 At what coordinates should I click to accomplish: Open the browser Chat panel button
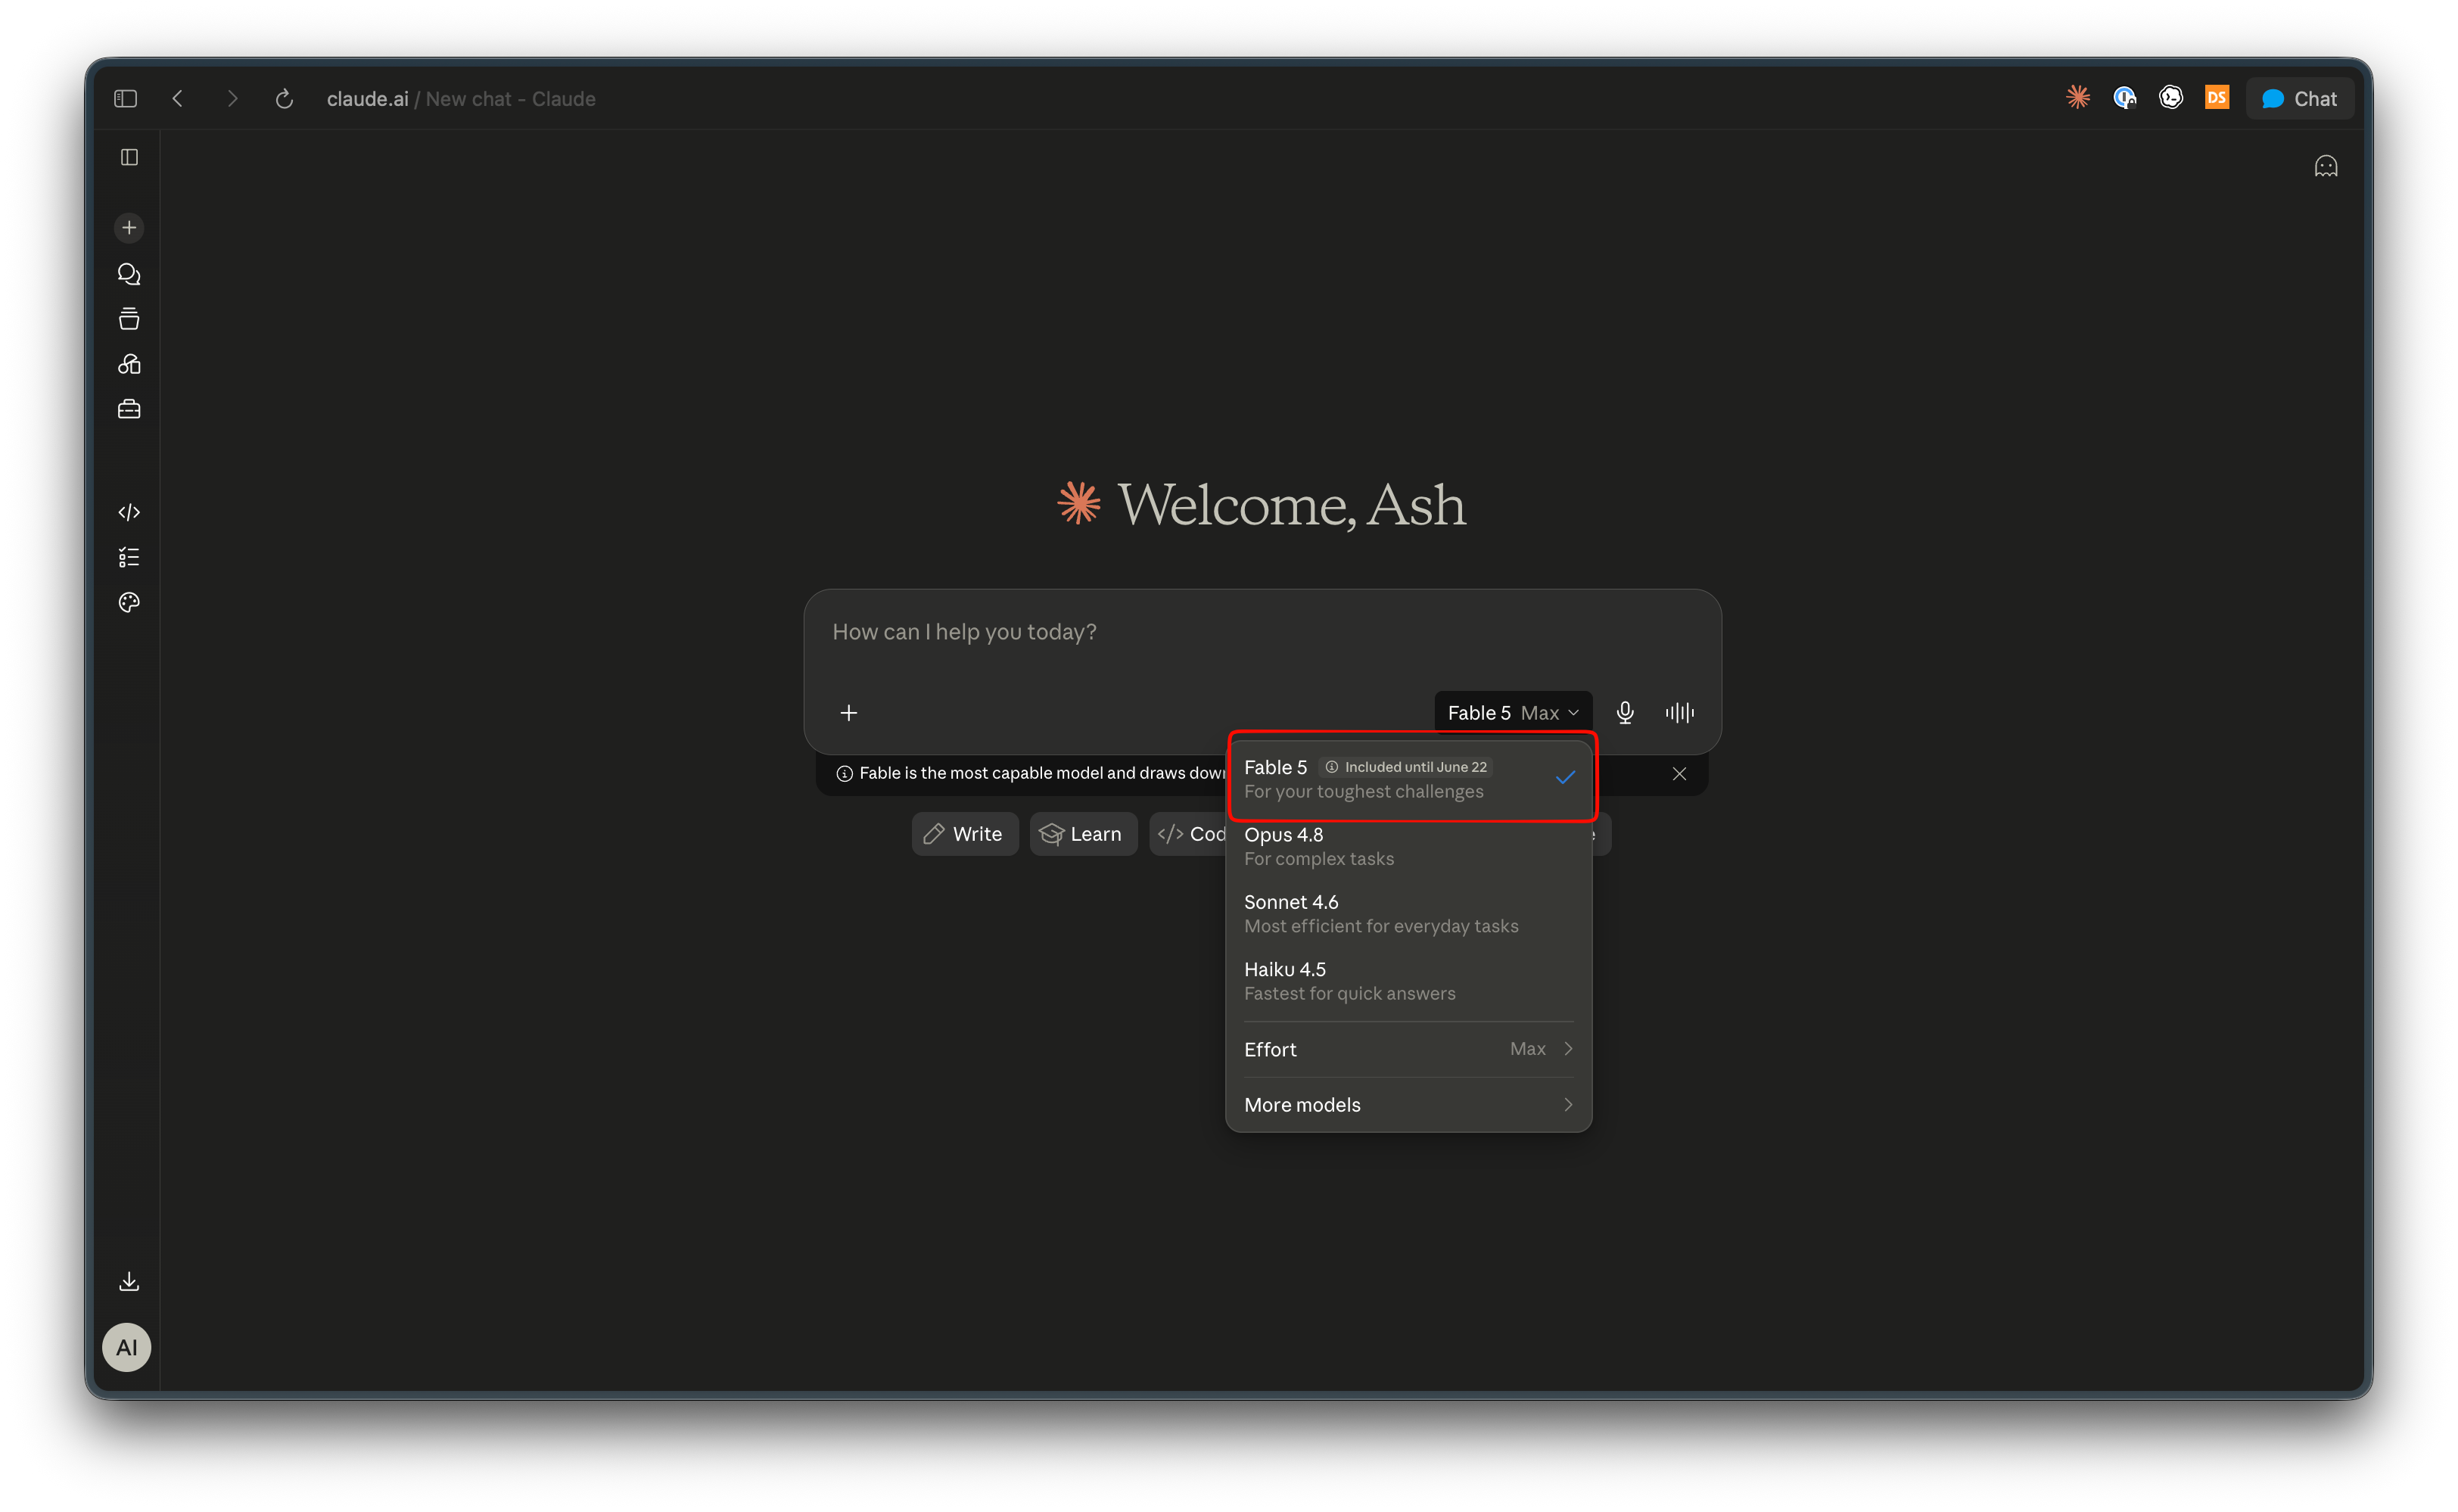coord(2299,98)
